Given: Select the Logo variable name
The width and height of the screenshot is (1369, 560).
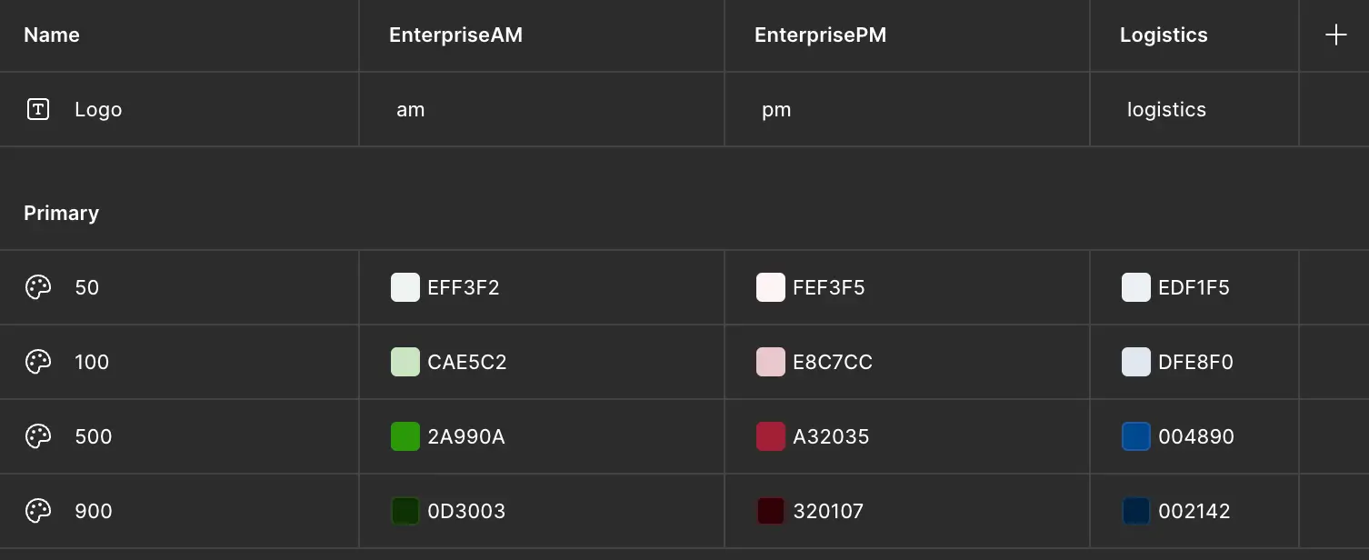Looking at the screenshot, I should pyautogui.click(x=98, y=110).
